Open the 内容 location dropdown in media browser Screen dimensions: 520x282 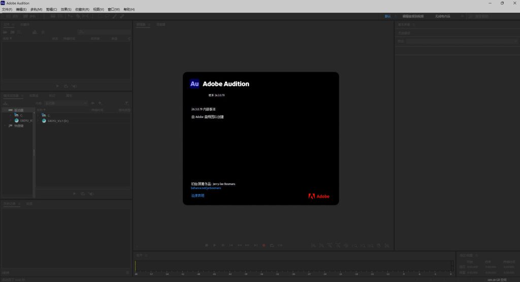pos(66,103)
